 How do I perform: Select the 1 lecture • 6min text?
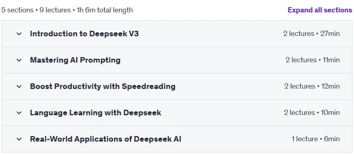coord(316,139)
